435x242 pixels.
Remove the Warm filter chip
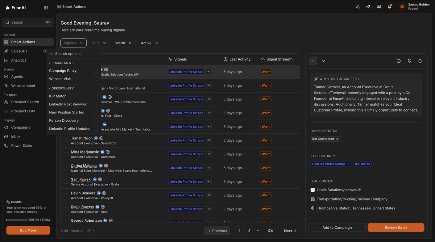tap(130, 43)
